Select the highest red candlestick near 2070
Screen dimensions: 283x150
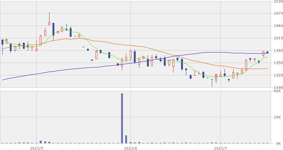[49, 23]
